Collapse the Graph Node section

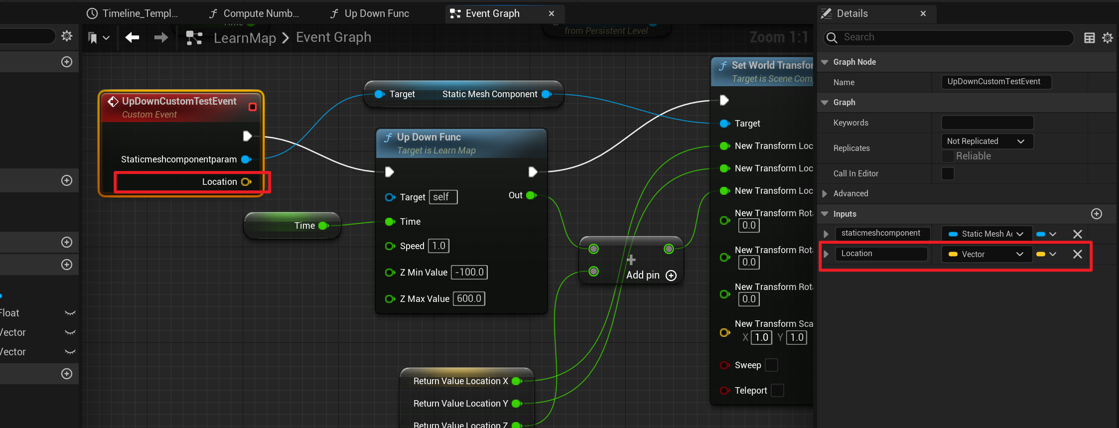[825, 62]
